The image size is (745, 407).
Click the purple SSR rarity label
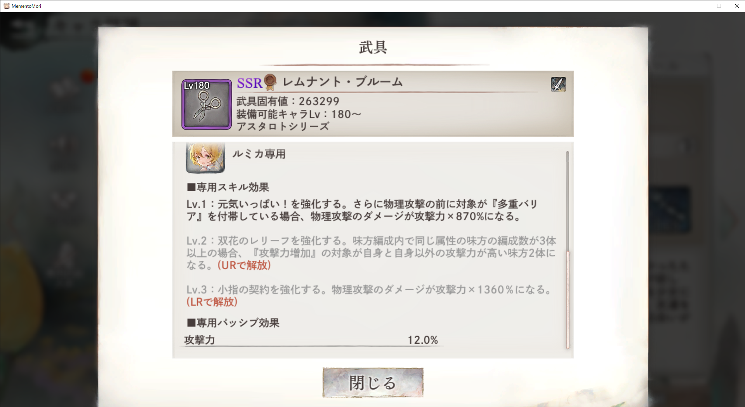click(x=250, y=83)
